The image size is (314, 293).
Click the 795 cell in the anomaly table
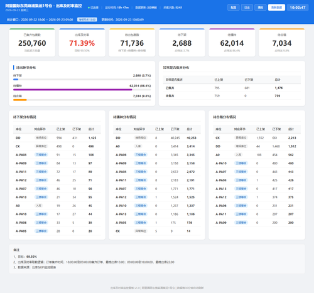[x=217, y=88]
